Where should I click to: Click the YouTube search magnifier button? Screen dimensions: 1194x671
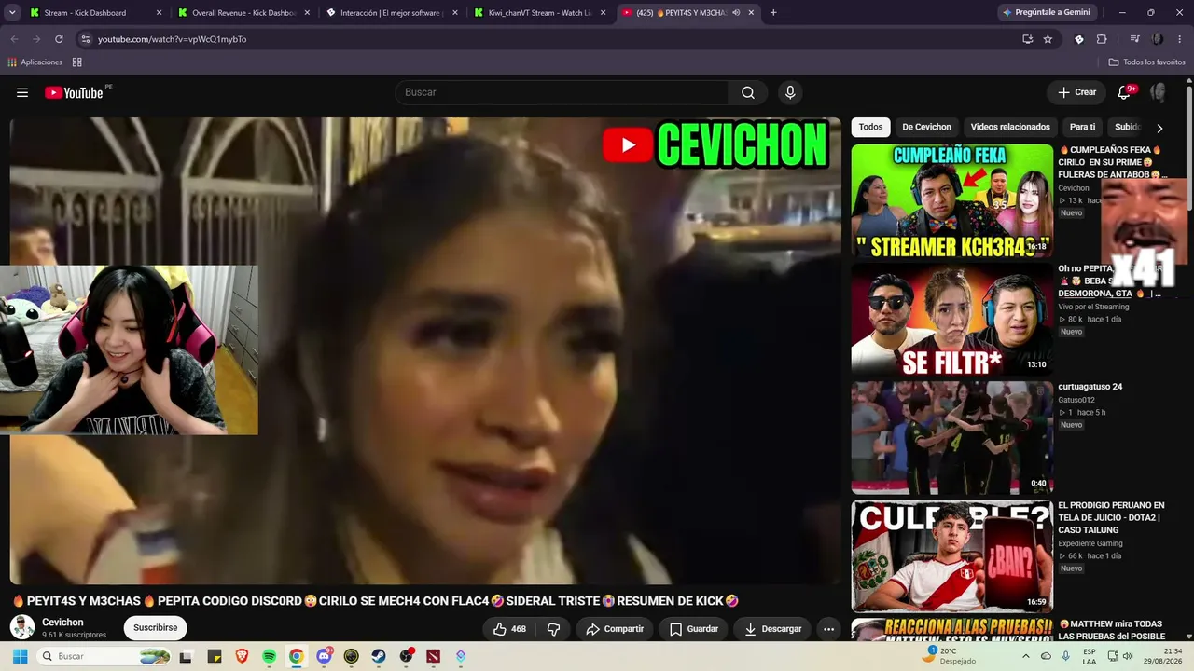[748, 92]
